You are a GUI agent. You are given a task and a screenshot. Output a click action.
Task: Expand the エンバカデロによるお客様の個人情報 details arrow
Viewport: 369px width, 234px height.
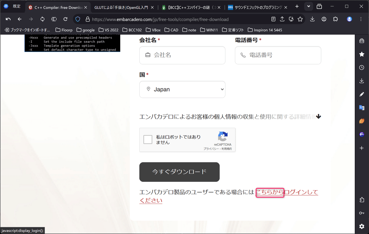pyautogui.click(x=319, y=117)
